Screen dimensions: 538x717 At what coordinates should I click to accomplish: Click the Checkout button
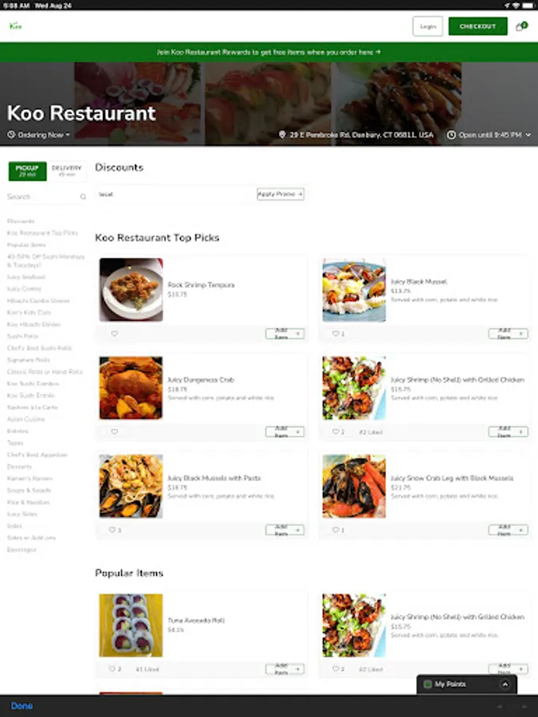coord(477,26)
